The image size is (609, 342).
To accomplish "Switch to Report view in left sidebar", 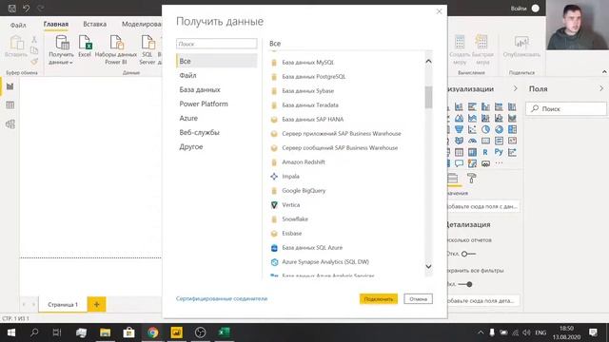I will click(x=10, y=86).
